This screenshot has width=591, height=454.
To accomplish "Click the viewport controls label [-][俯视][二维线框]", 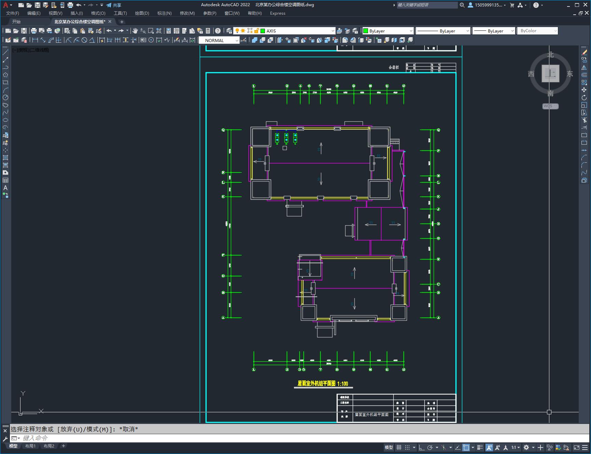I will point(31,50).
